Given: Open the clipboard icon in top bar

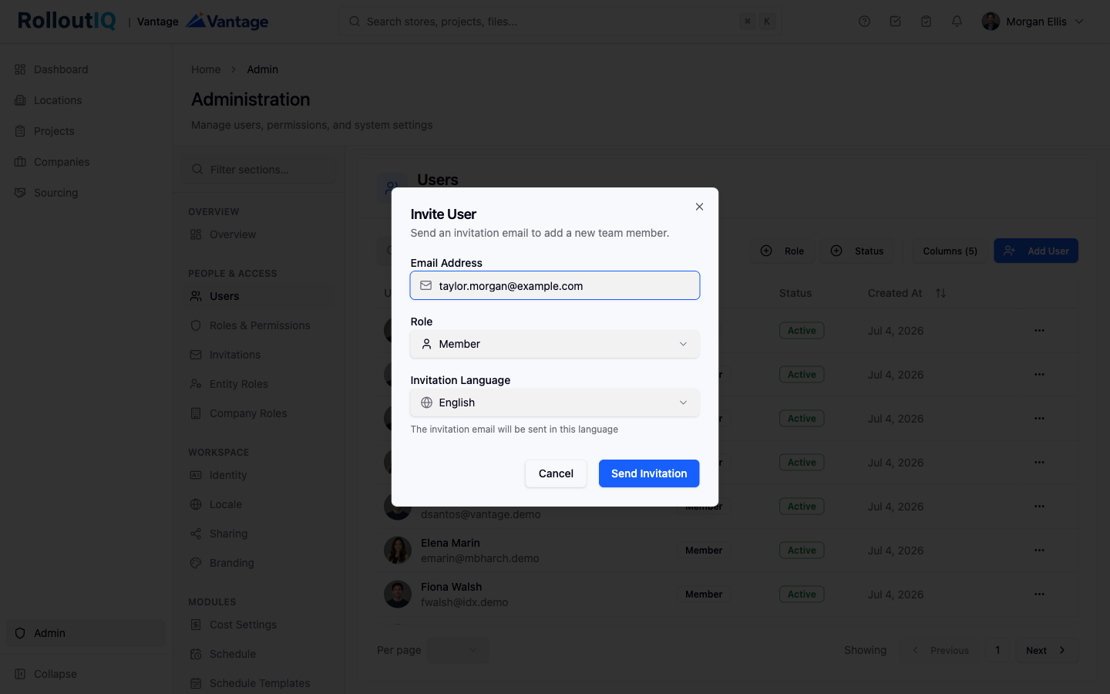Looking at the screenshot, I should pyautogui.click(x=926, y=22).
